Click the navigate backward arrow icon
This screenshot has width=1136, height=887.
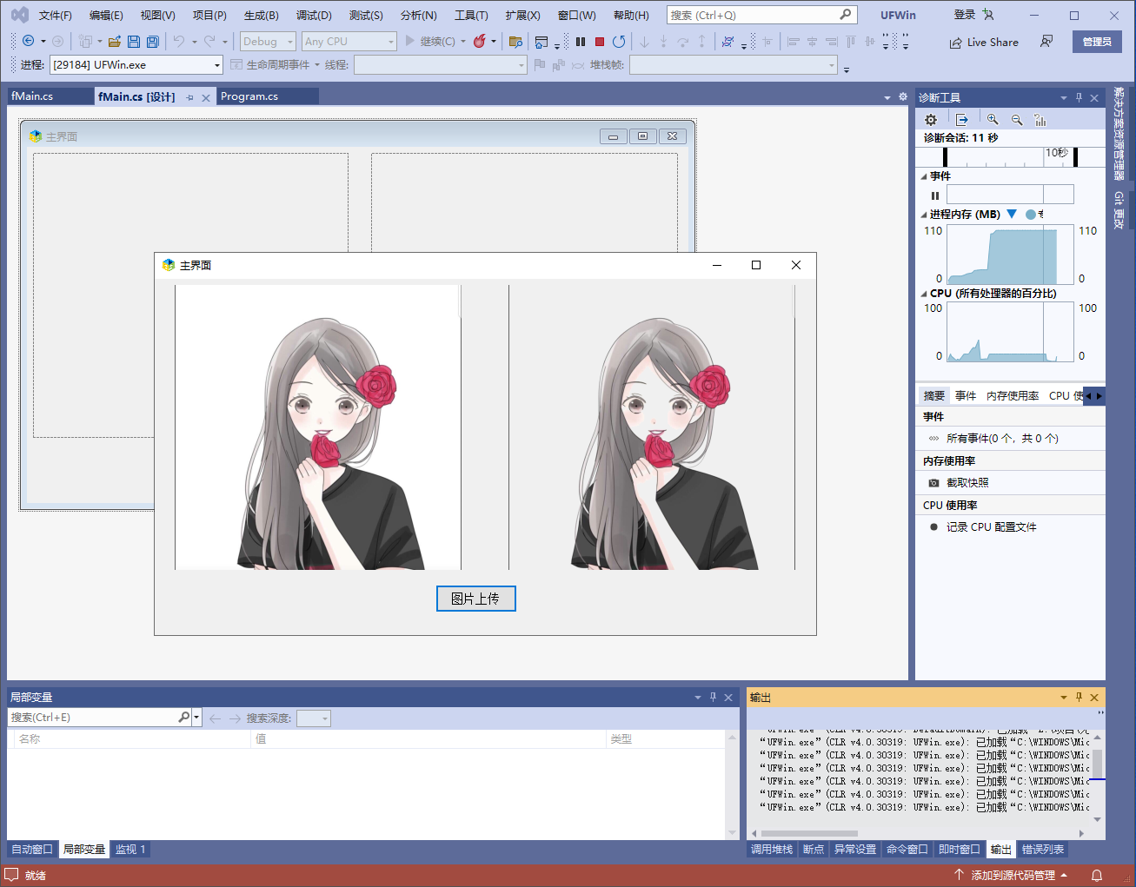(28, 41)
